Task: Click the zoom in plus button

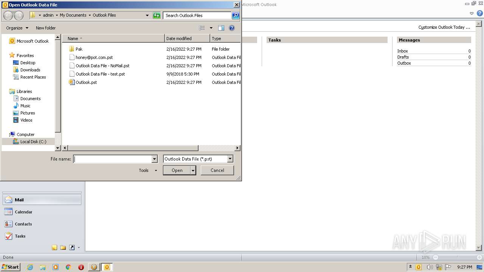Action: (479, 257)
